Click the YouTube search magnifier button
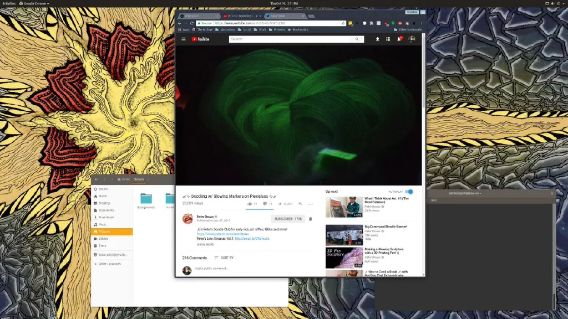The width and height of the screenshot is (568, 319). [357, 39]
